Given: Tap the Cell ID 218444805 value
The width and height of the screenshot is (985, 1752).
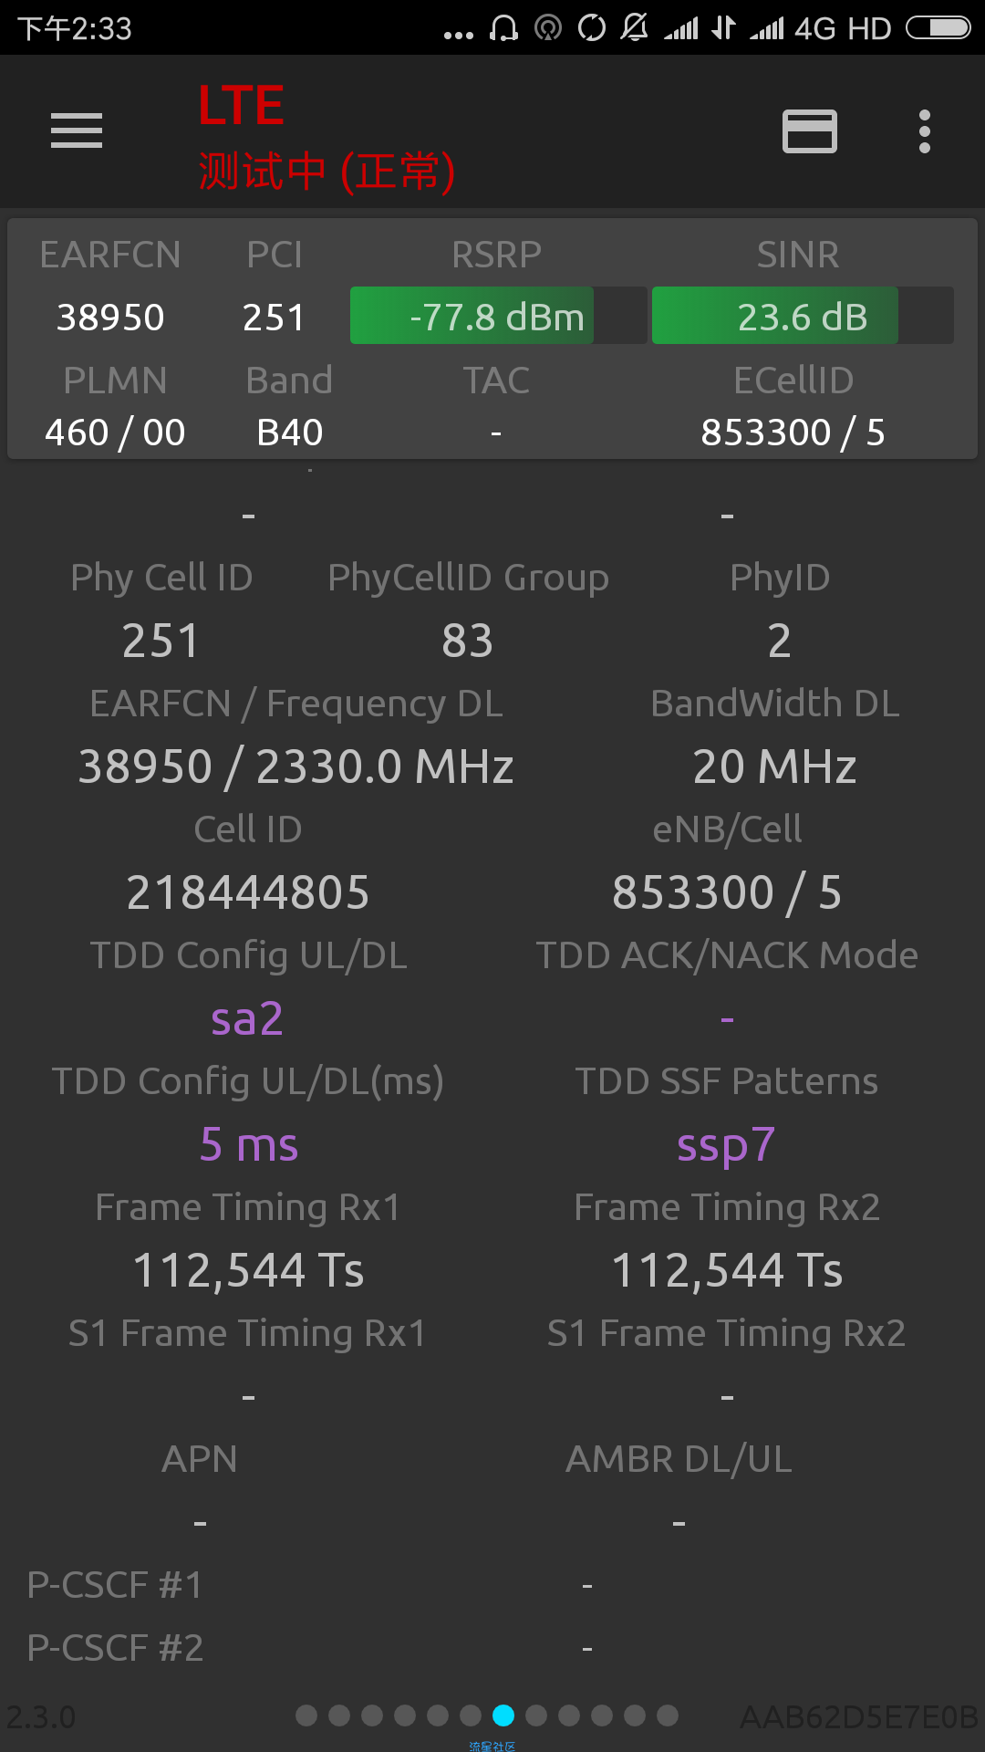Looking at the screenshot, I should tap(248, 892).
